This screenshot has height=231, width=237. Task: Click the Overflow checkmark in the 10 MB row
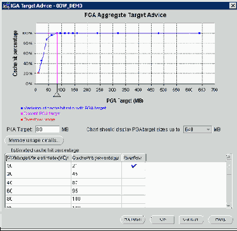(134, 166)
